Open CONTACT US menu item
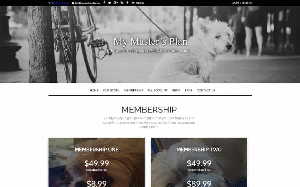The height and width of the screenshot is (187, 300). tap(206, 90)
